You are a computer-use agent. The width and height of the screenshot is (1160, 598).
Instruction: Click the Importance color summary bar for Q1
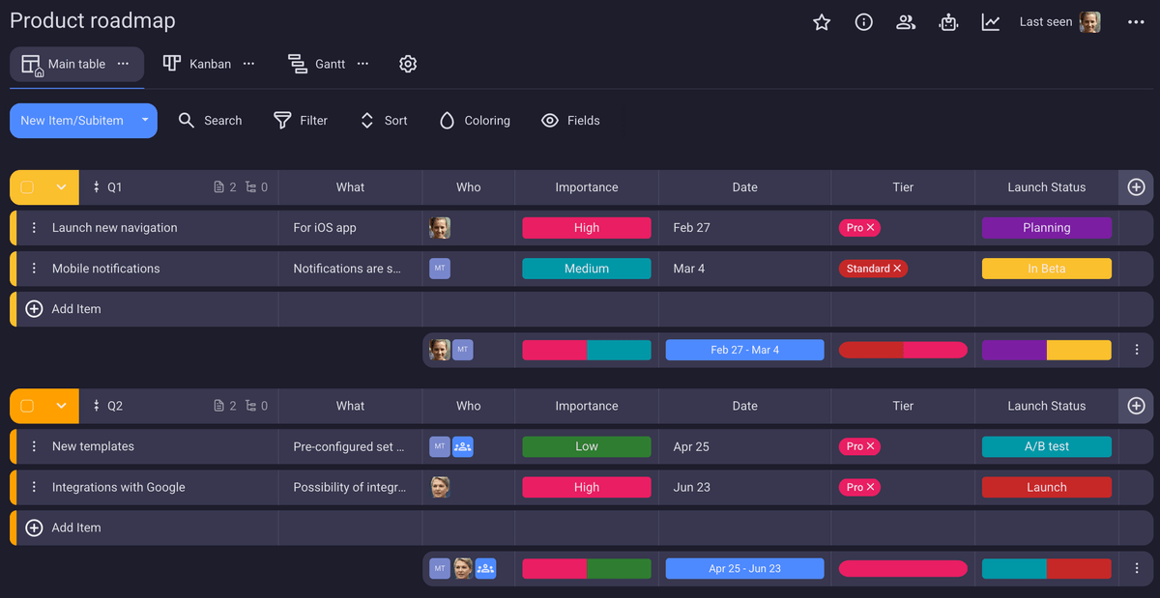point(586,349)
